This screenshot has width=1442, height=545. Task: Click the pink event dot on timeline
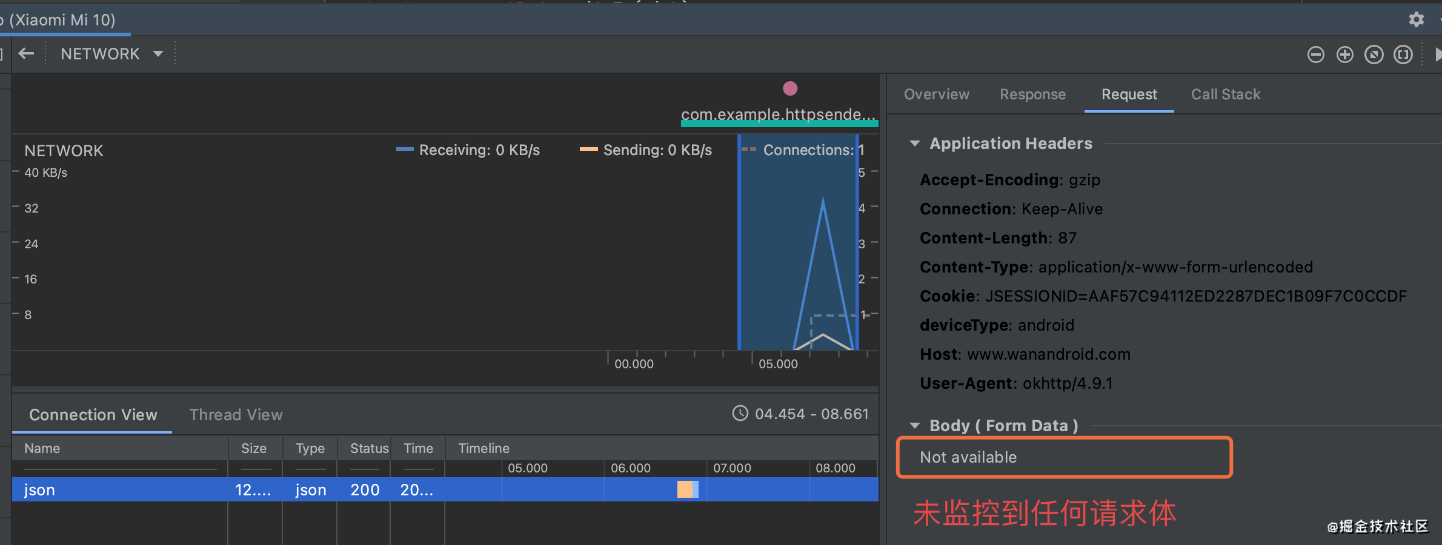[x=789, y=88]
